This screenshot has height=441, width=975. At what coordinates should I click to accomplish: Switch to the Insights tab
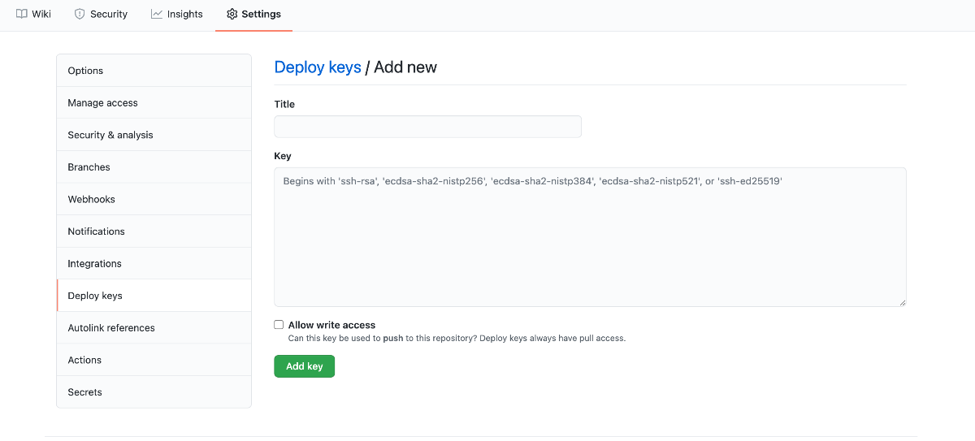pyautogui.click(x=176, y=14)
